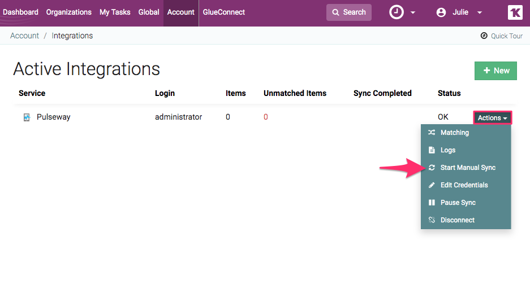Screen dimensions: 530x289
Task: Expand the caret beside the clock icon
Action: click(413, 13)
